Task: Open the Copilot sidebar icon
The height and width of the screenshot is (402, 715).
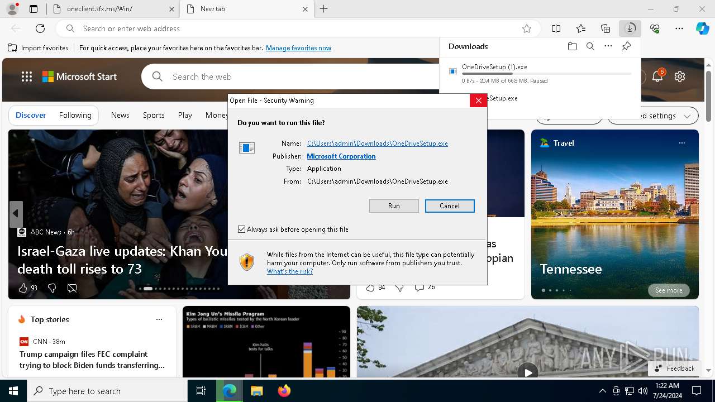Action: point(702,28)
